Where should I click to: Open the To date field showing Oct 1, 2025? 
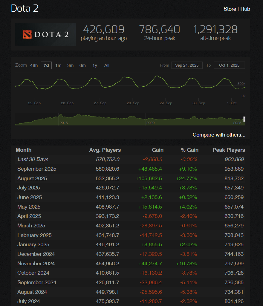[229, 65]
